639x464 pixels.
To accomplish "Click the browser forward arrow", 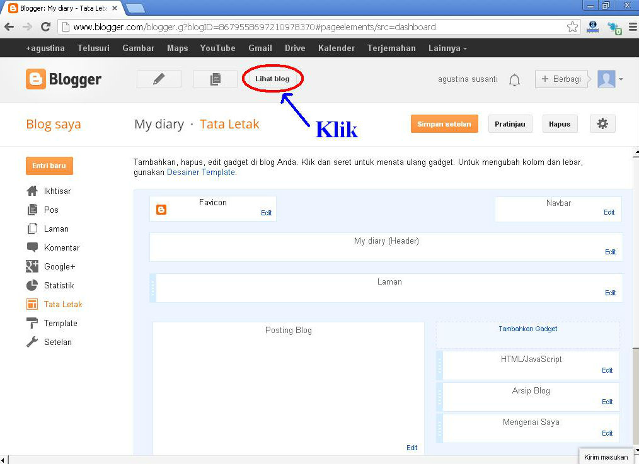I will point(27,27).
